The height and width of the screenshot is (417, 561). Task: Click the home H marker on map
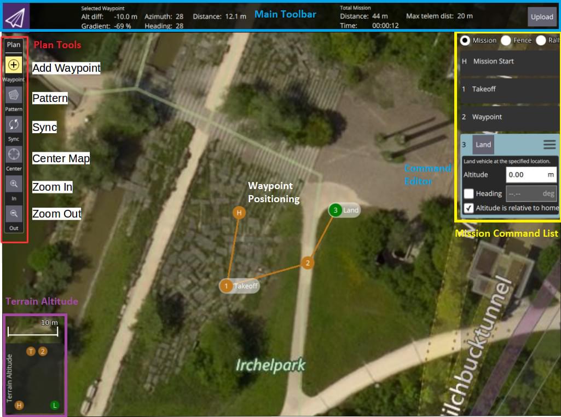coord(239,213)
